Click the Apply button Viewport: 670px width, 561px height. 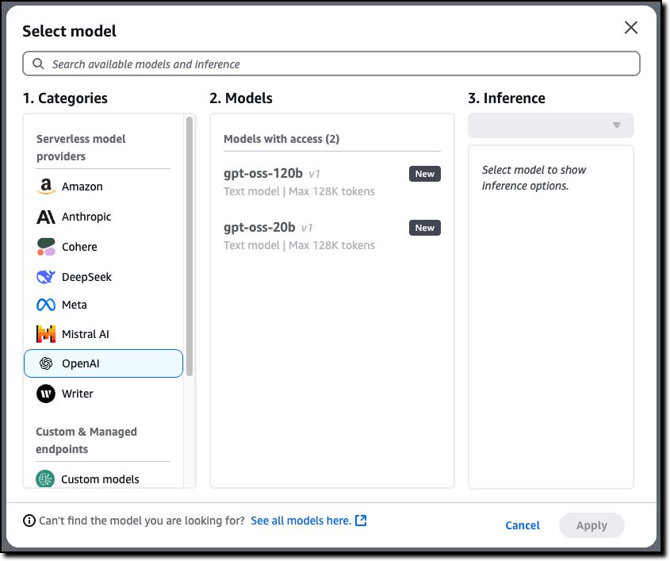[x=592, y=525]
